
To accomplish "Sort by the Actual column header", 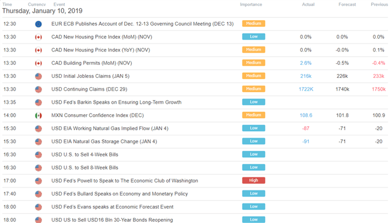I will pos(308,5).
